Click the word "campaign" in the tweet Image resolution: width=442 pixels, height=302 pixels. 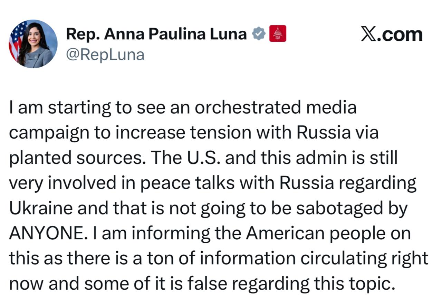(47, 133)
